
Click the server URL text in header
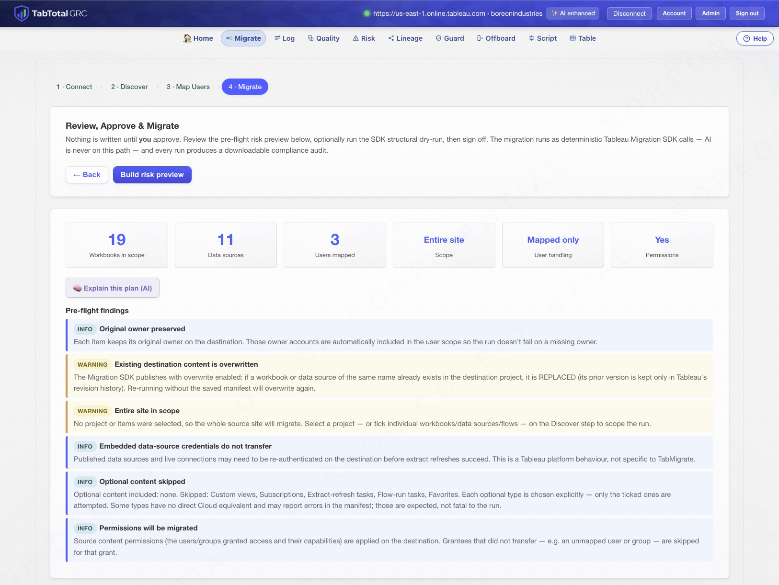click(x=458, y=13)
